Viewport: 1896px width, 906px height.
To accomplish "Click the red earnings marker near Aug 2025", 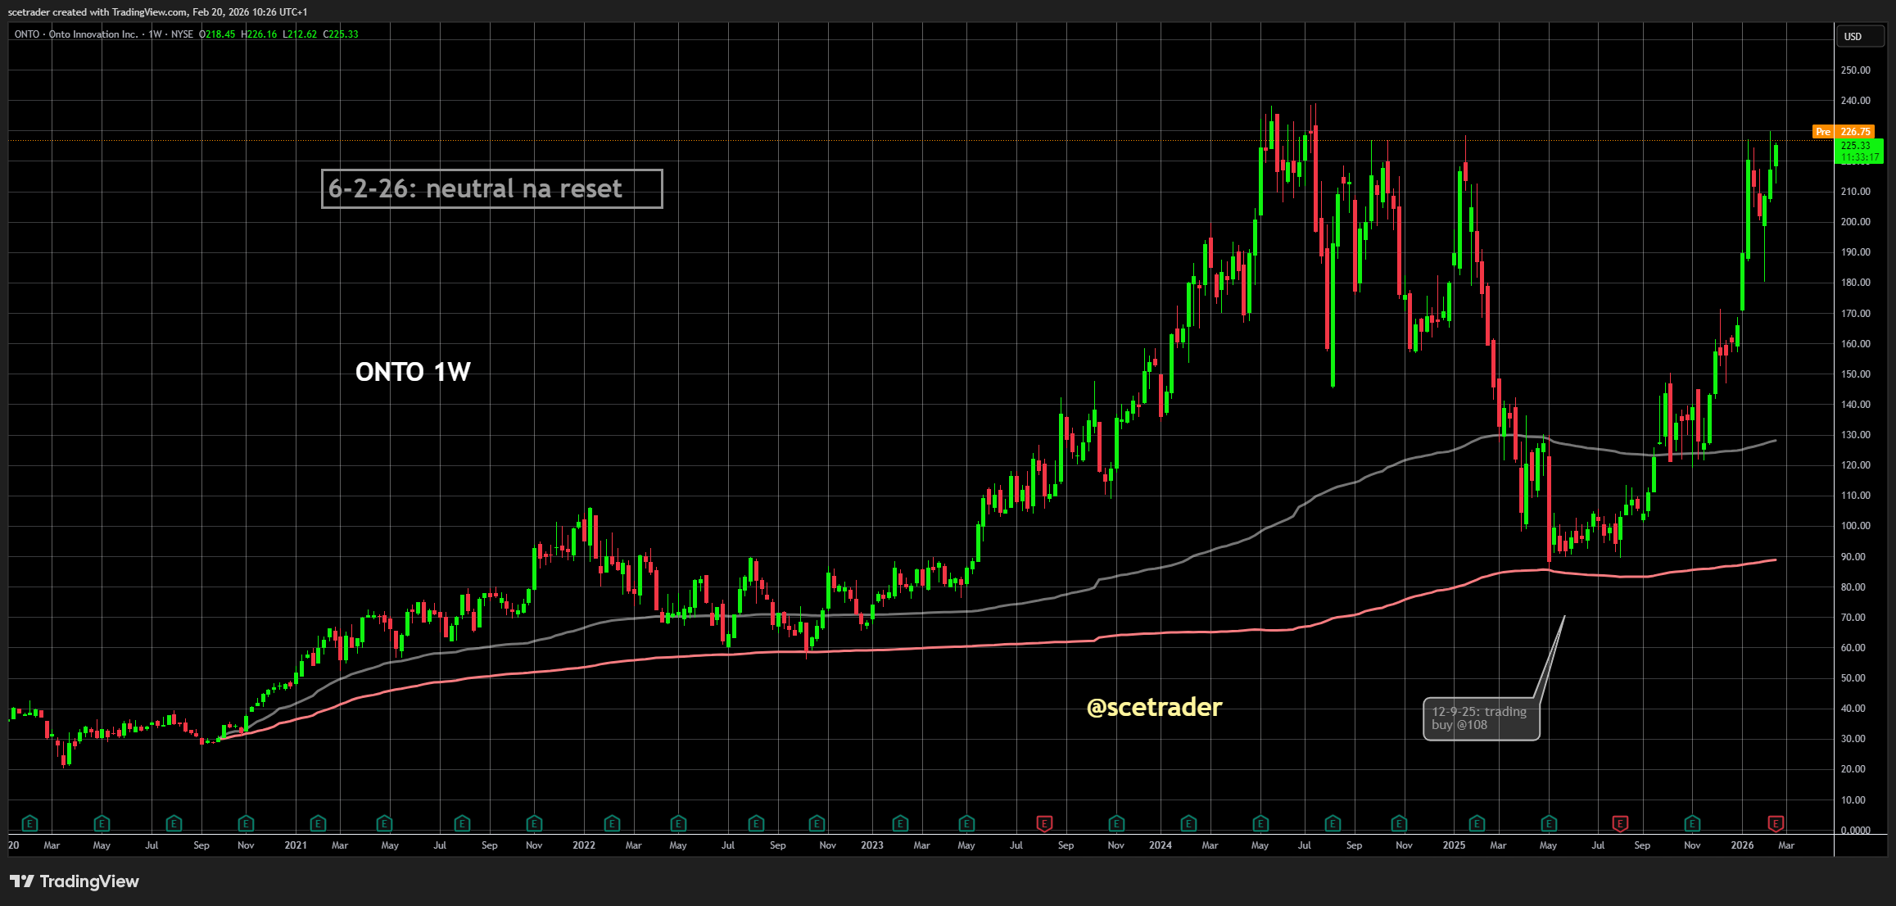I will coord(1620,823).
